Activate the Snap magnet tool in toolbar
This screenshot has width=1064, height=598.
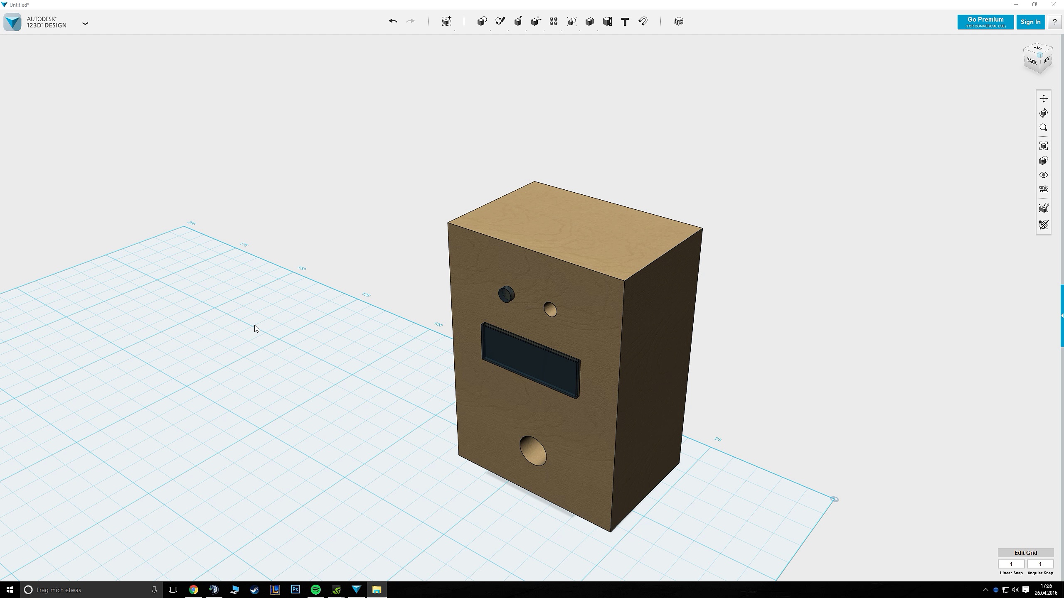(x=643, y=22)
